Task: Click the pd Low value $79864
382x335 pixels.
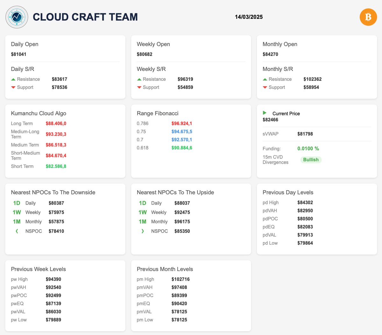Action: click(x=305, y=243)
